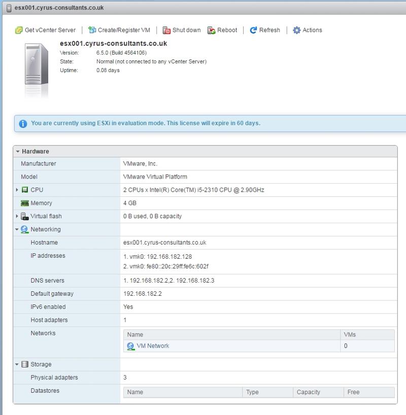The width and height of the screenshot is (406, 415).
Task: Select the Manufacturer row label
Action: (x=39, y=163)
